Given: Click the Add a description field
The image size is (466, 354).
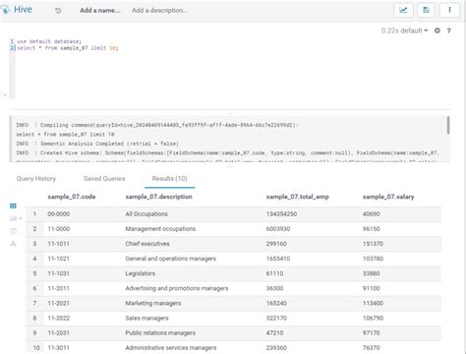Looking at the screenshot, I should (160, 11).
